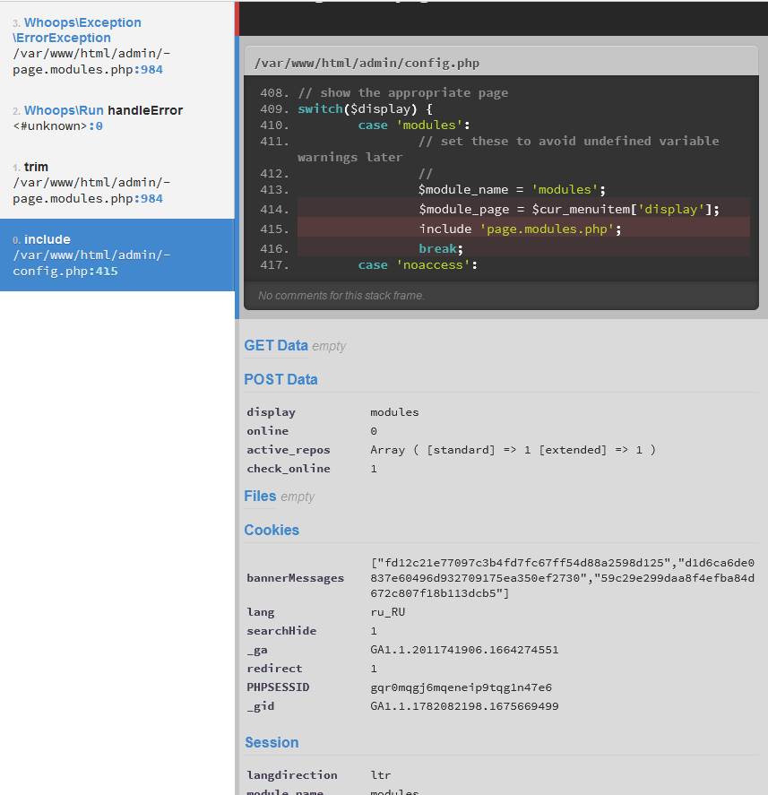768x795 pixels.
Task: Click the _ga cookie value
Action: coord(464,650)
